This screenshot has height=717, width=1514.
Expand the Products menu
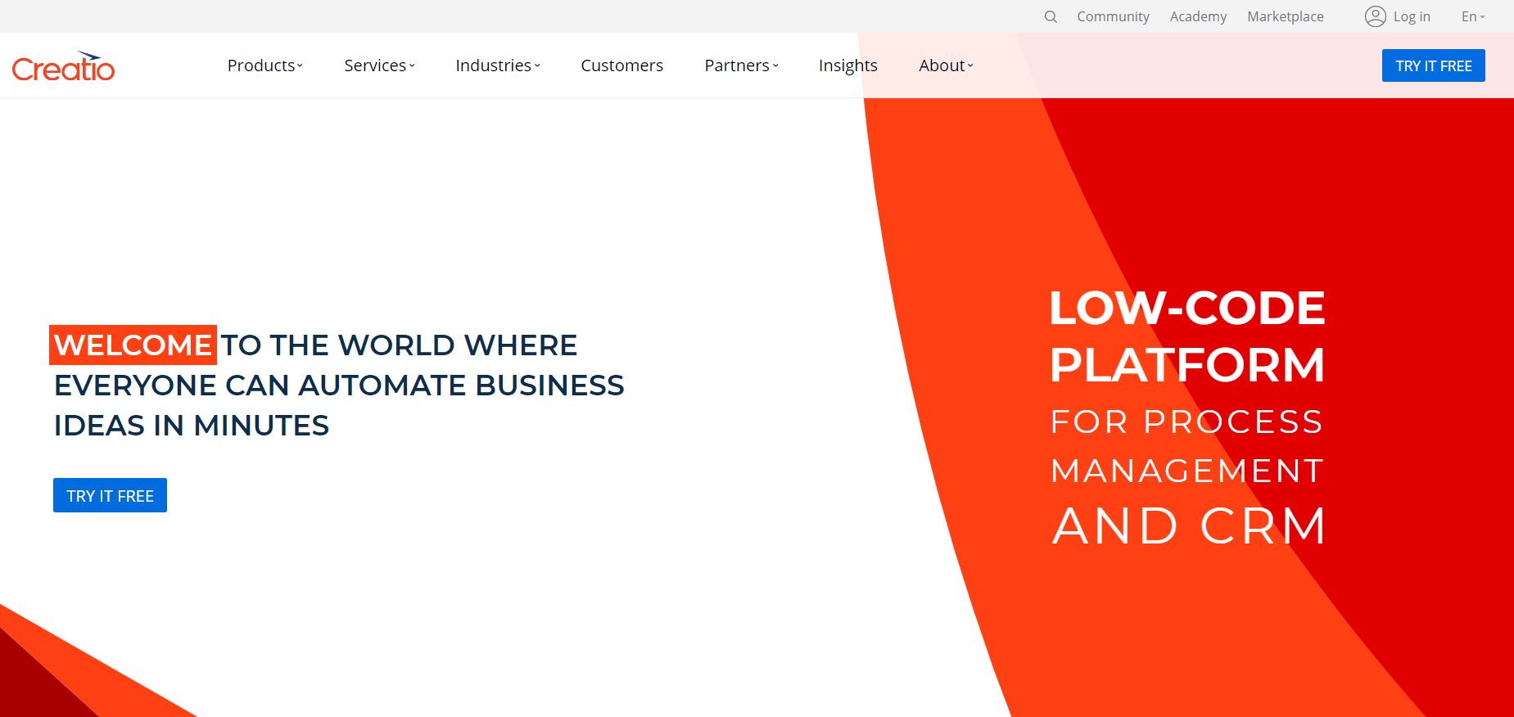pos(264,65)
